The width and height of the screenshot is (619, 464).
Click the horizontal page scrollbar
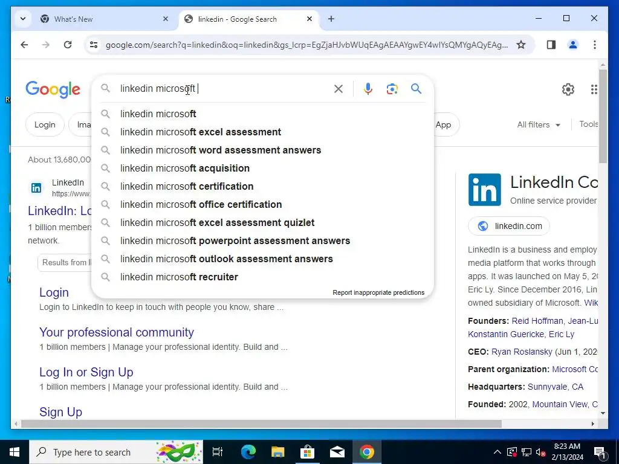click(261, 424)
